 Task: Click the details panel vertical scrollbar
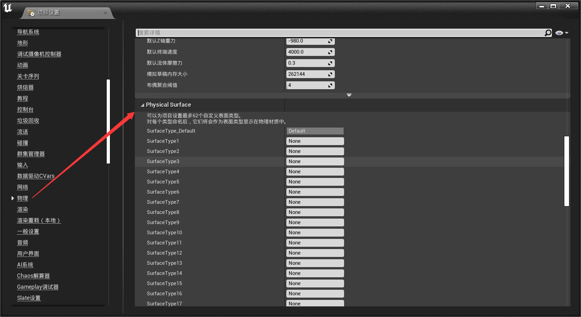[567, 171]
